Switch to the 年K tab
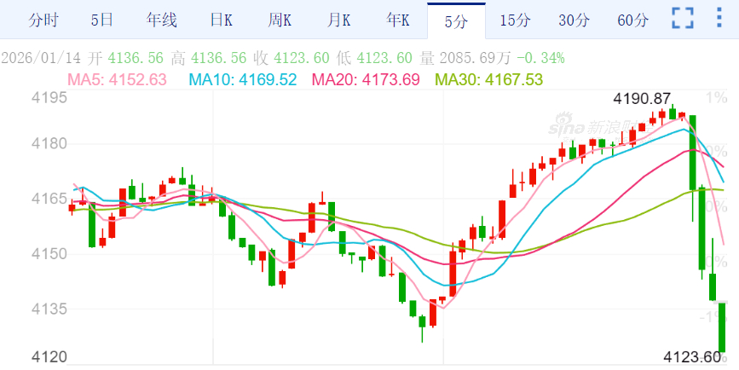This screenshot has height=370, width=739. [x=398, y=20]
